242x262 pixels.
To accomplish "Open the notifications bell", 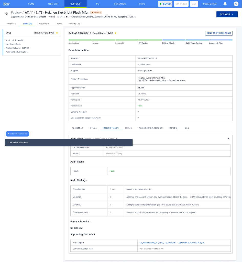I will [225, 4].
